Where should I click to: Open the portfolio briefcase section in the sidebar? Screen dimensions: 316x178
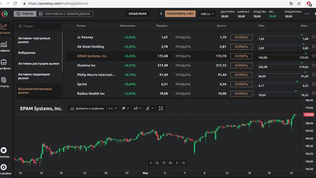point(4,64)
